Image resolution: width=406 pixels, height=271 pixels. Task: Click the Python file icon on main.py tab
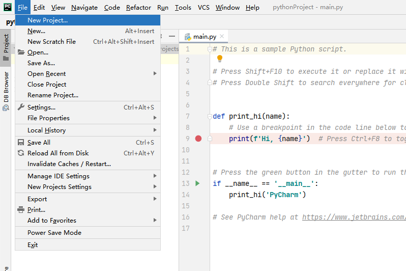[x=188, y=37]
